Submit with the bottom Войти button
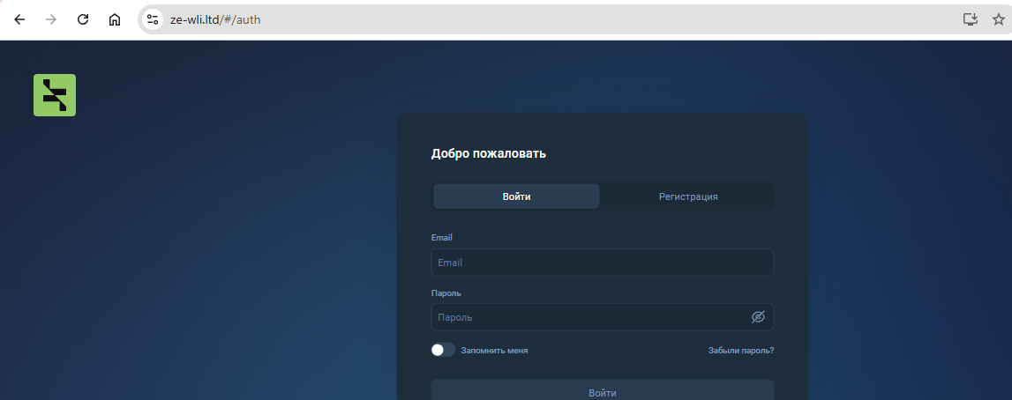Screen dimensions: 1012x400 [x=602, y=390]
